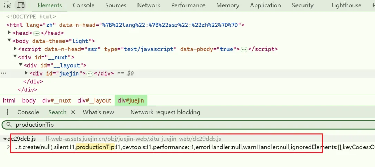Select the html lang="zh" element row
375x167 pixels.
(125, 25)
